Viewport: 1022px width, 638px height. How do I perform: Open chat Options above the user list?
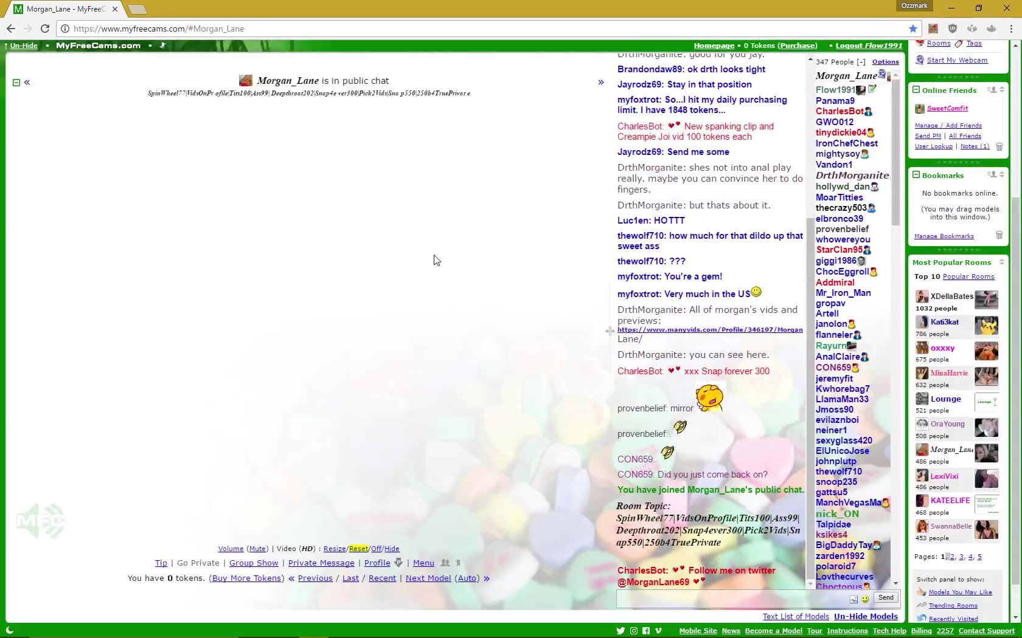[x=885, y=62]
